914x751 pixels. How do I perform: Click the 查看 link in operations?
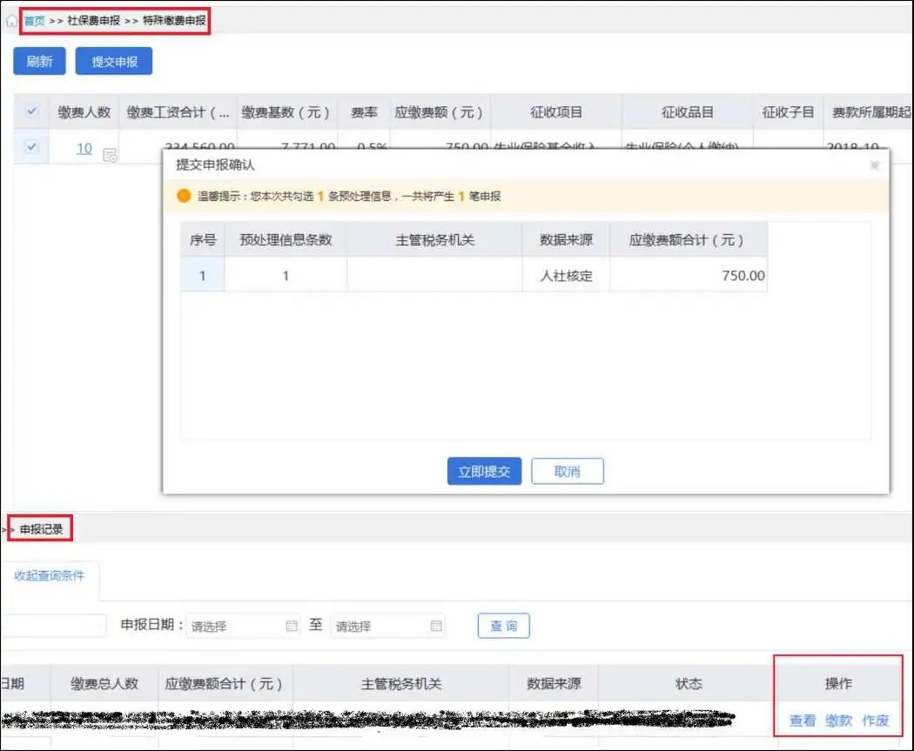(x=802, y=721)
